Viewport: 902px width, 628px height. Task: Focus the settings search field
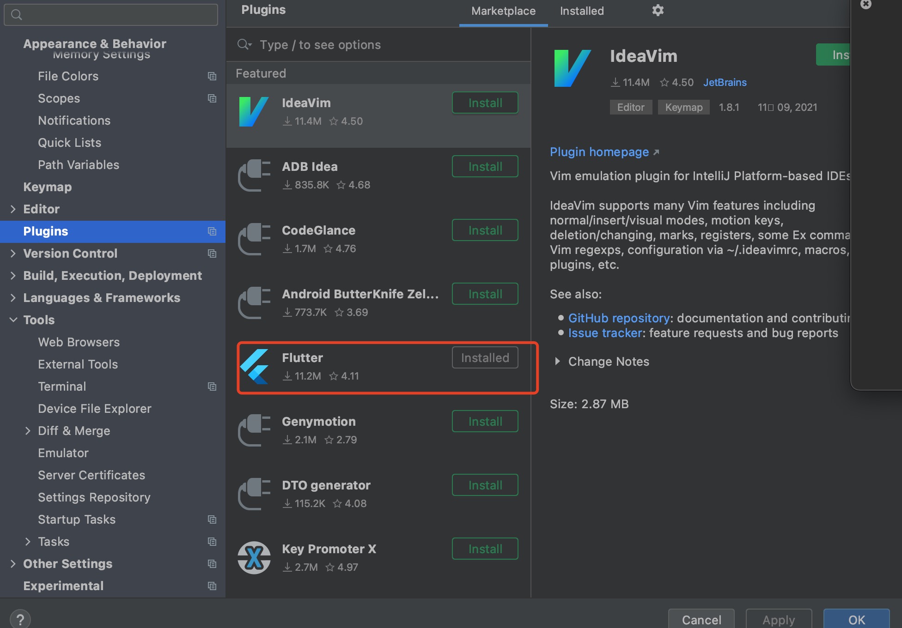coord(111,15)
